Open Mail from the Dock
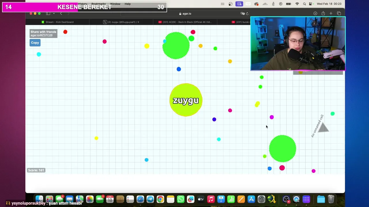This screenshot has height=207, width=369. point(69,199)
